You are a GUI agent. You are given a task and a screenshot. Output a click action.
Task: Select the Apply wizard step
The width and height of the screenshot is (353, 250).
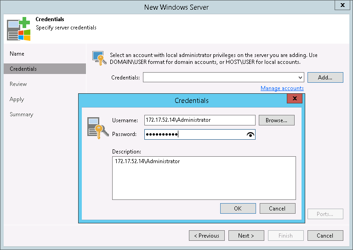pyautogui.click(x=17, y=99)
